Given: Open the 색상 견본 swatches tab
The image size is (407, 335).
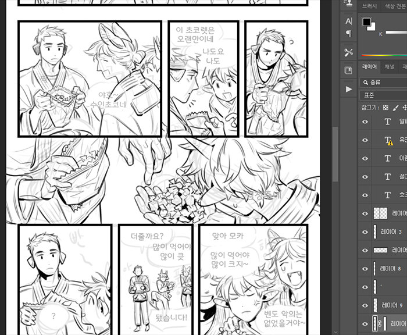Looking at the screenshot, I should [394, 6].
